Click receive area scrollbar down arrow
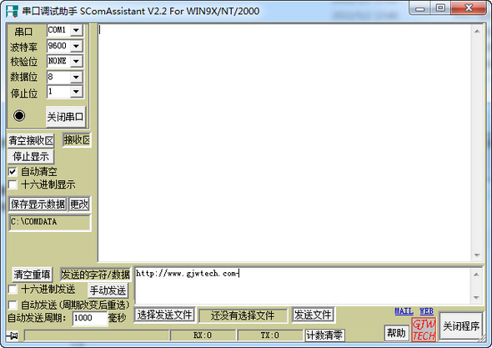Screen dimensions: 492x348 pyautogui.click(x=477, y=255)
